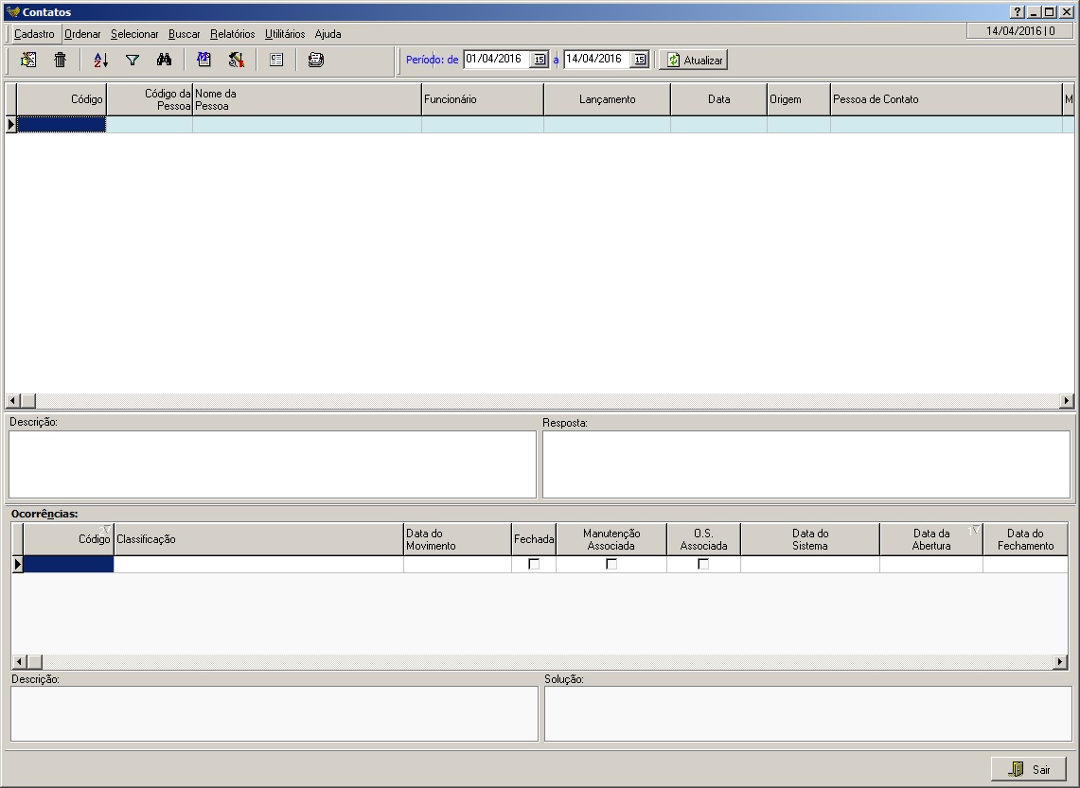Click the A-Z sort icon
The width and height of the screenshot is (1080, 788).
tap(100, 60)
